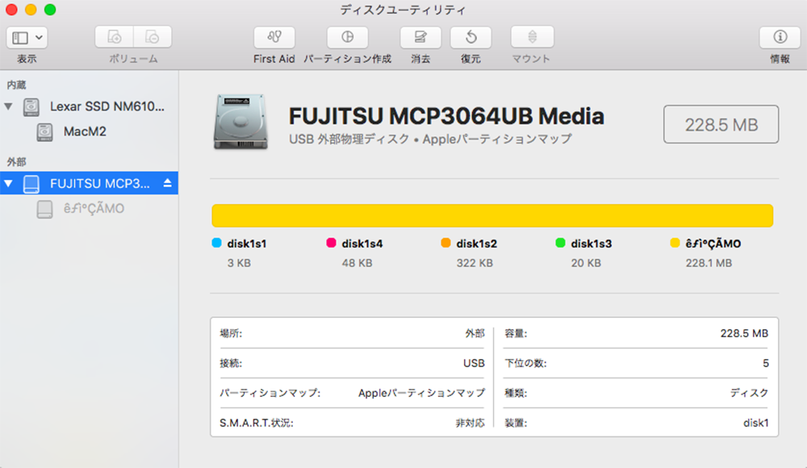807x468 pixels.
Task: Click the FUJITSU MCP3064UB Media title
Action: (446, 116)
